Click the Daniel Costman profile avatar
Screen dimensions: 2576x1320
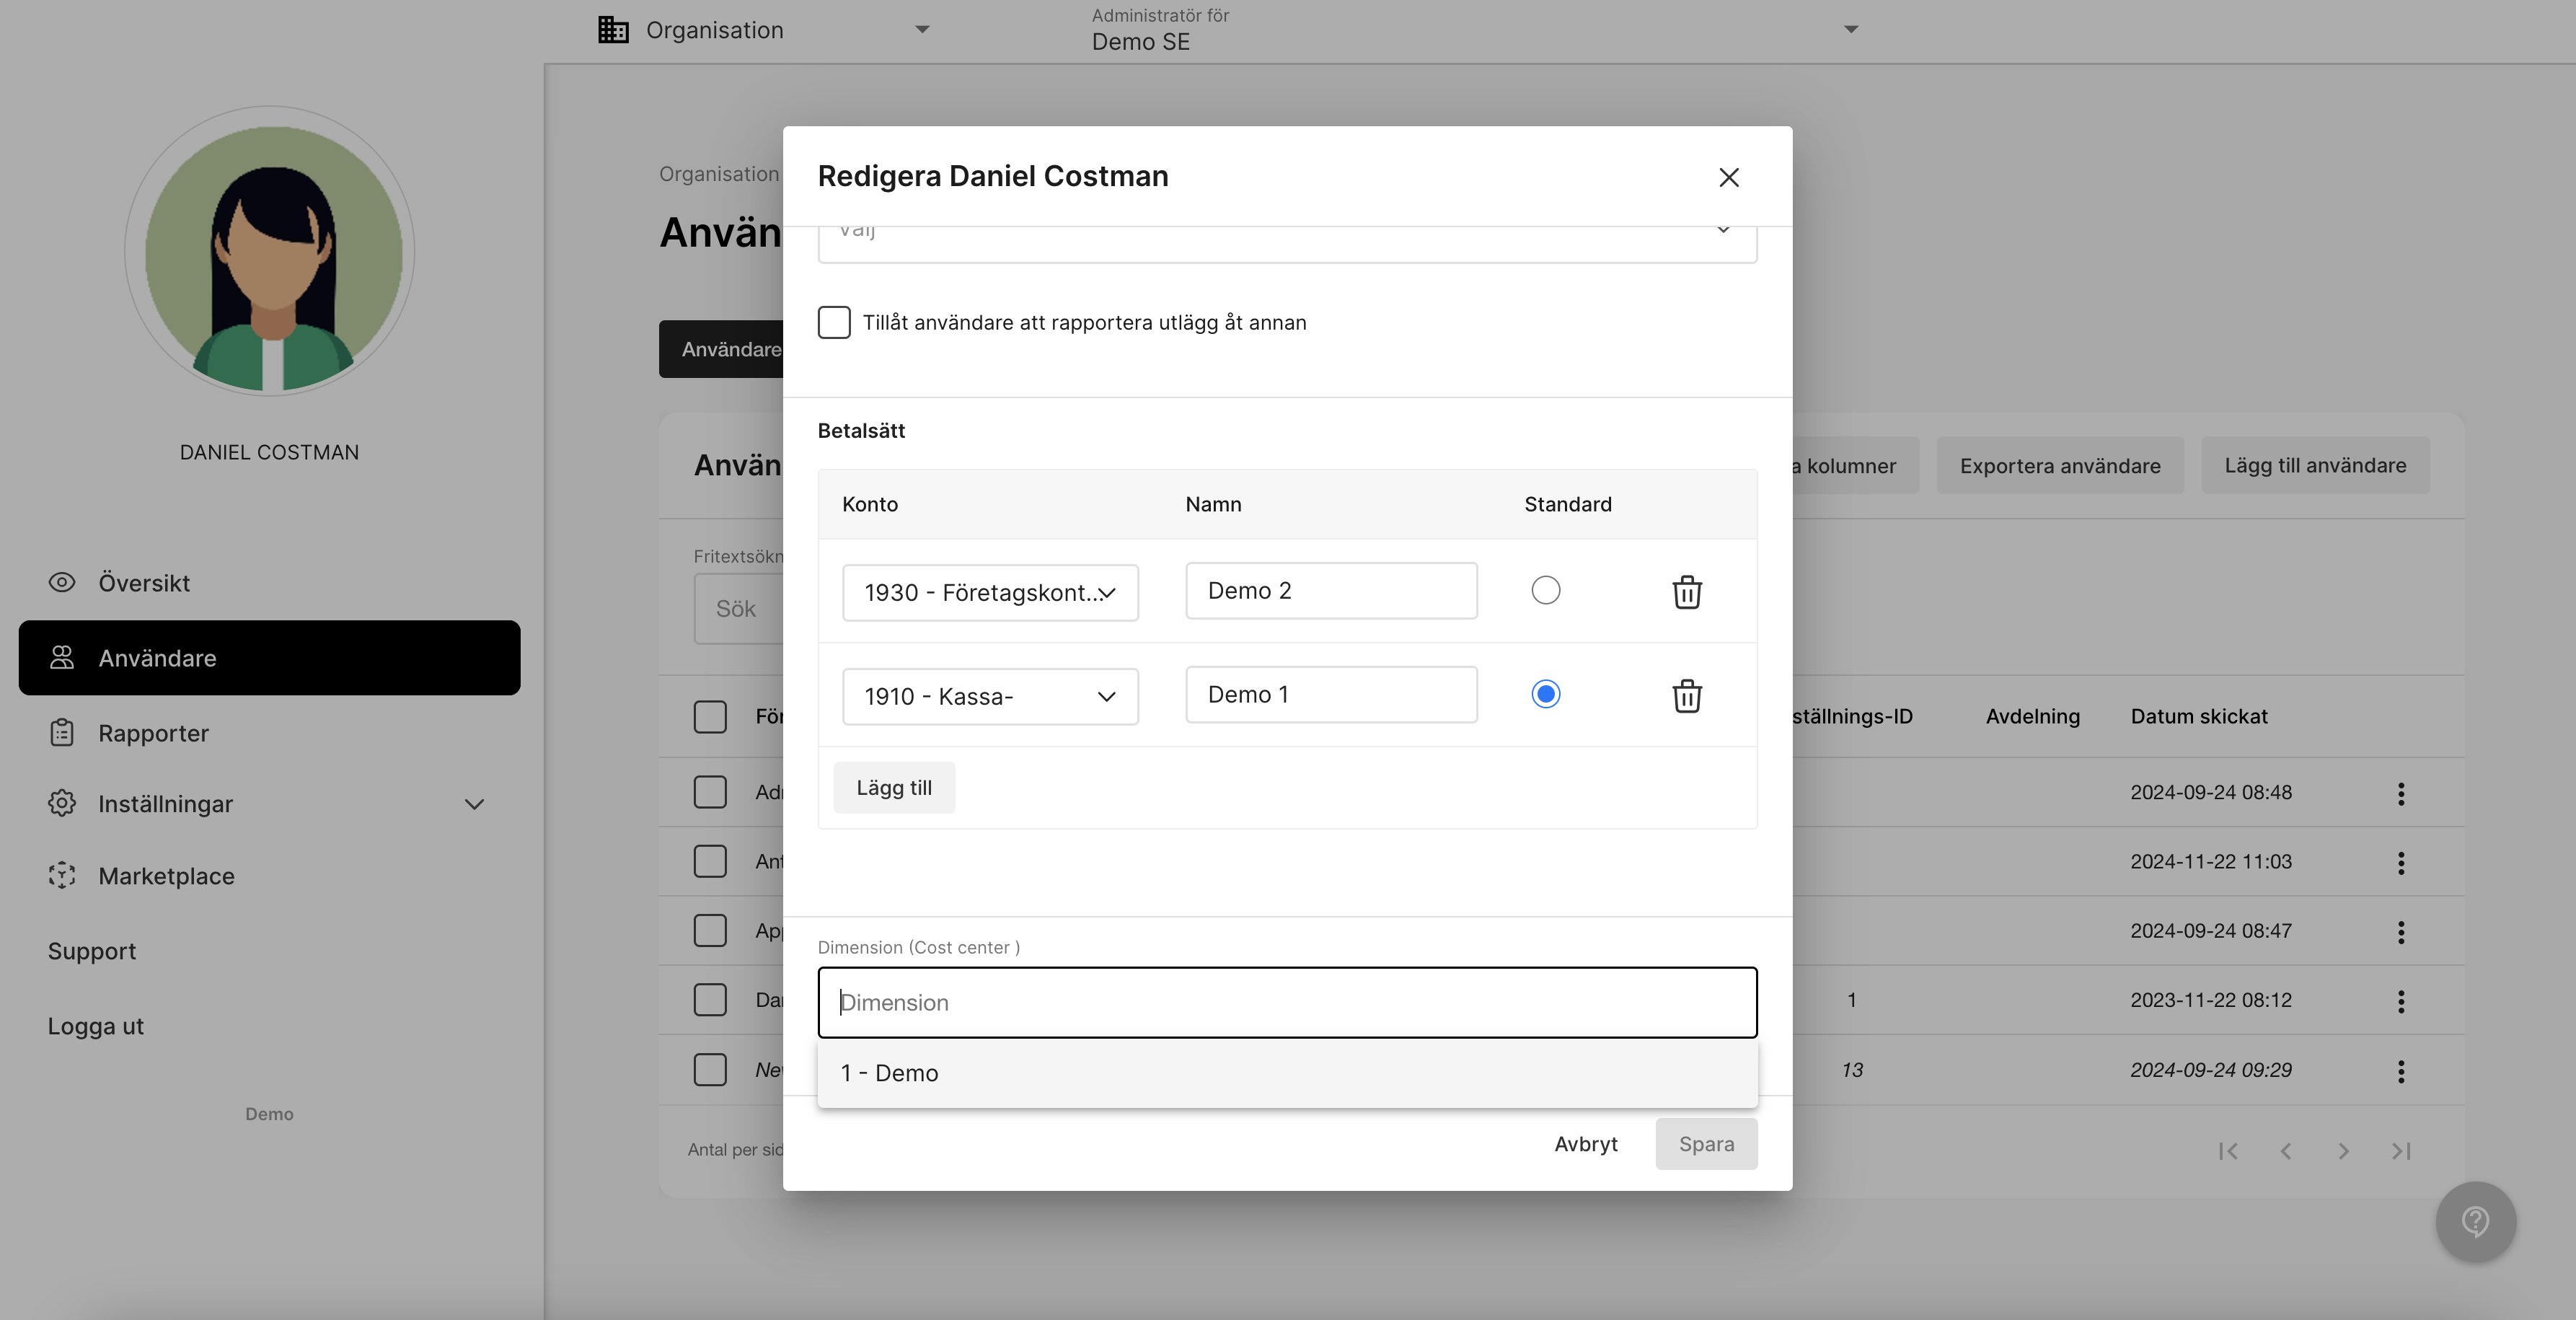270,251
